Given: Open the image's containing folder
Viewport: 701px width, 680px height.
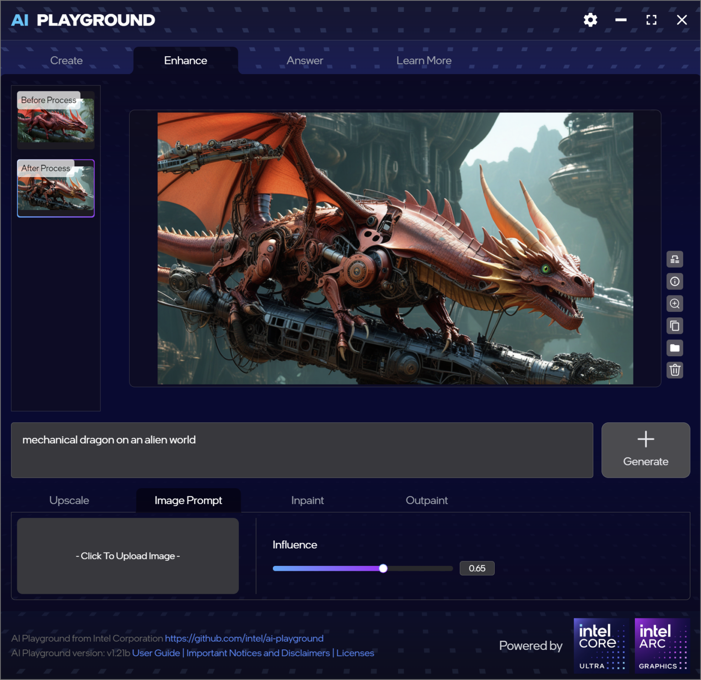Looking at the screenshot, I should click(x=675, y=348).
